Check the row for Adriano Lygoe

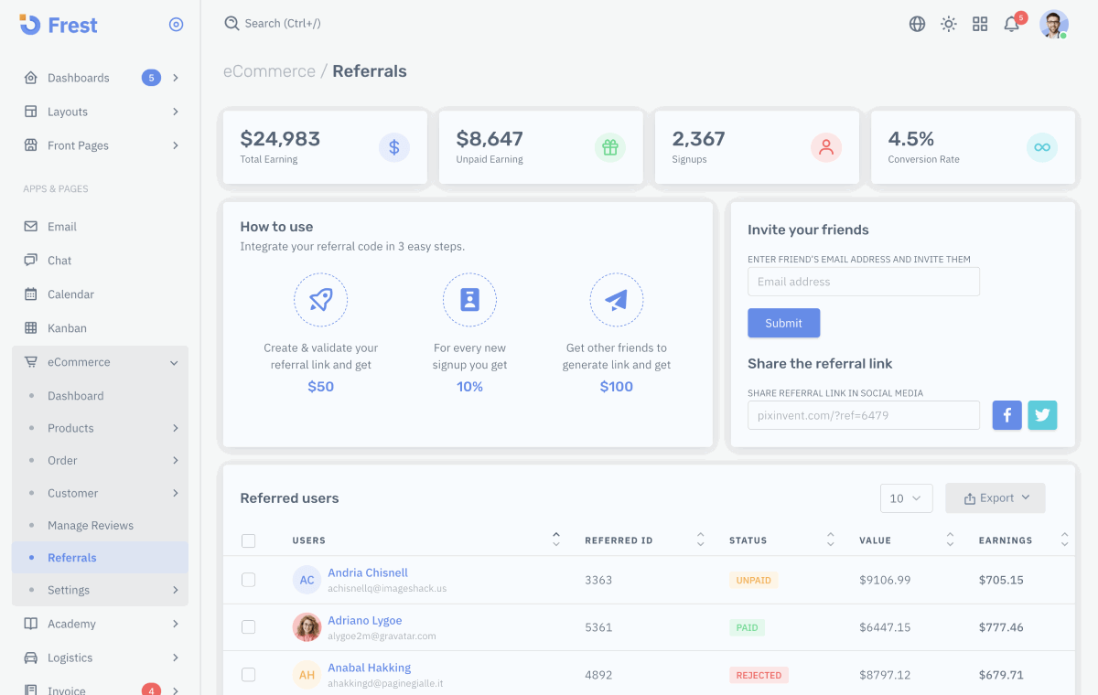(x=248, y=627)
